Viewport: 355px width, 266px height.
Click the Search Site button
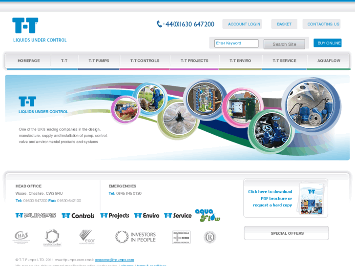click(284, 44)
